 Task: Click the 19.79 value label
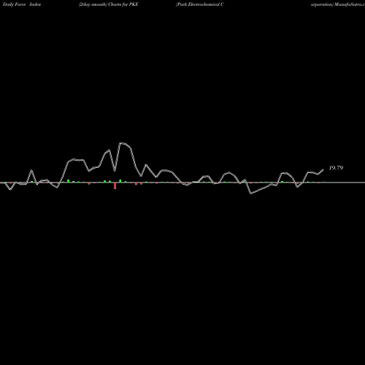point(336,168)
